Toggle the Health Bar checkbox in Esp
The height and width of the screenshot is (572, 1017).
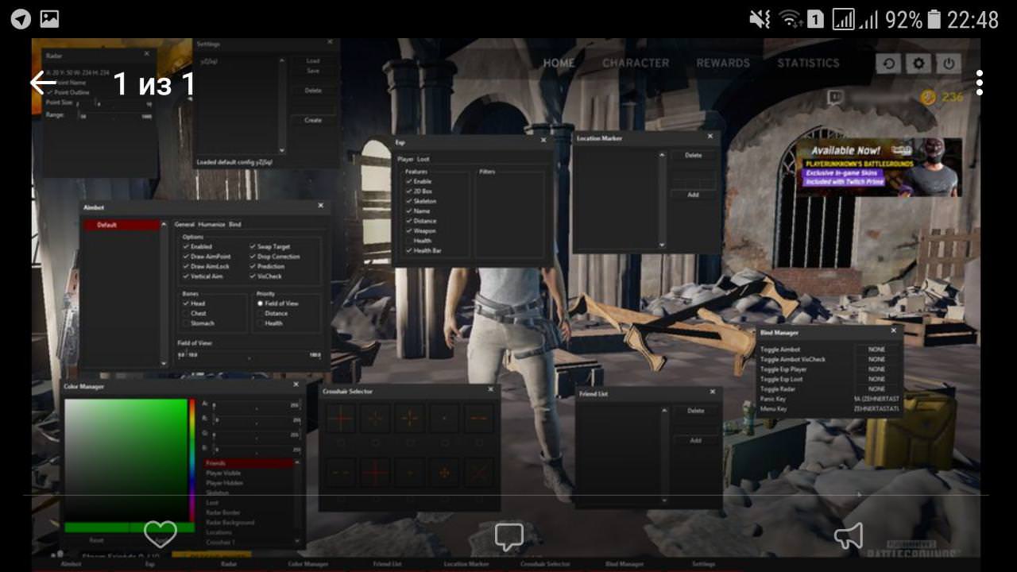tap(408, 250)
